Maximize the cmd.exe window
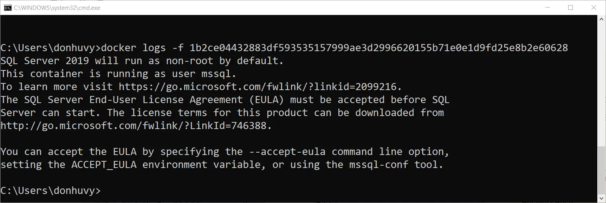606x203 pixels. tap(570, 7)
